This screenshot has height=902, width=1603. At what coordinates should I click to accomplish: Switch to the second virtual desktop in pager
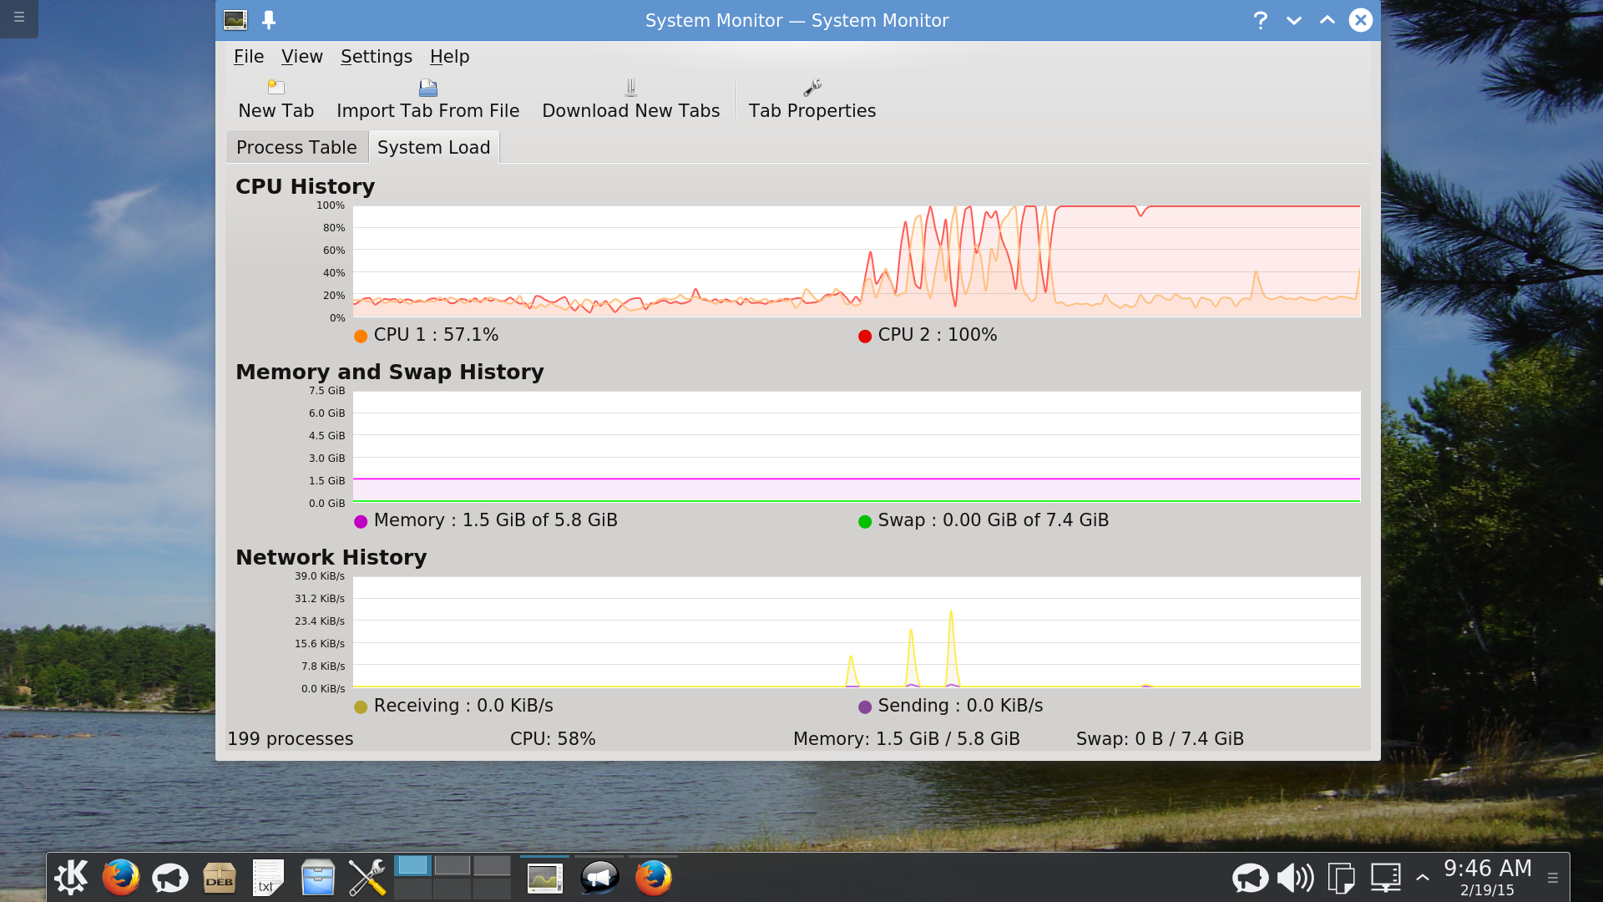[452, 865]
